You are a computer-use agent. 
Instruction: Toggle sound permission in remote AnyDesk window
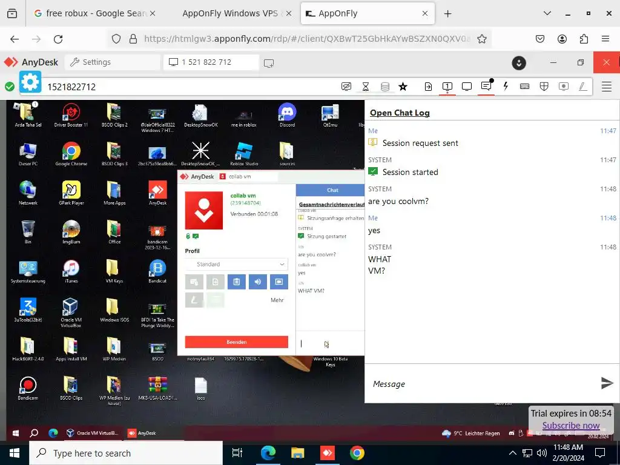point(258,282)
